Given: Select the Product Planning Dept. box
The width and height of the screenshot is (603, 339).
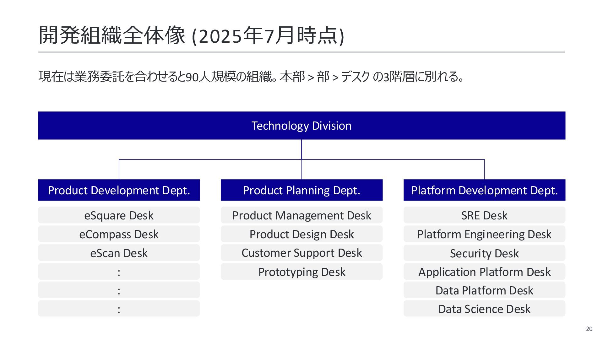Looking at the screenshot, I should pyautogui.click(x=301, y=190).
